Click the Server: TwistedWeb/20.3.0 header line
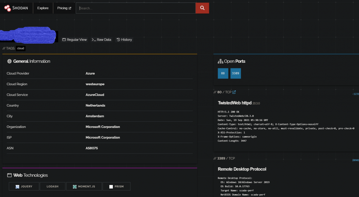This screenshot has width=359, height=197. (x=236, y=116)
